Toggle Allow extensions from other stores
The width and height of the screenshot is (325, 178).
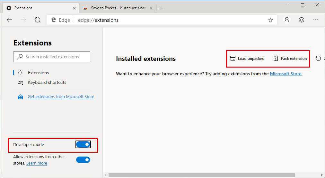pyautogui.click(x=83, y=160)
